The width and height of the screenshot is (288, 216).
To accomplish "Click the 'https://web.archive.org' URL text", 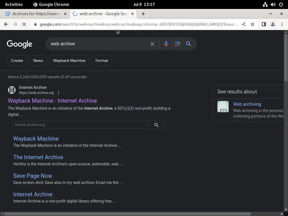I will point(36,93).
